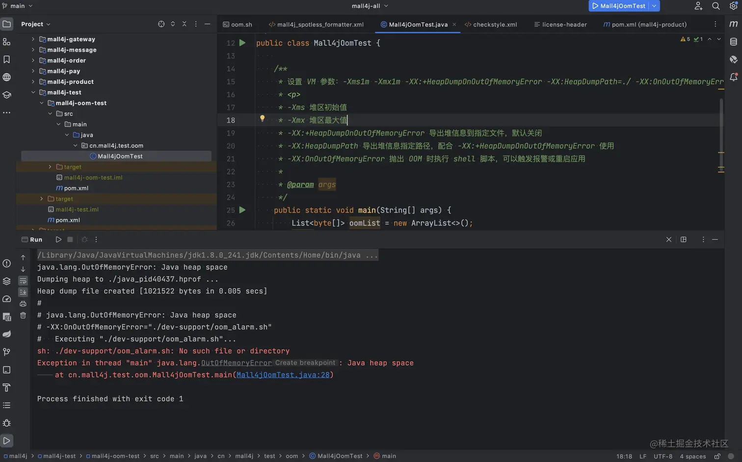Viewport: 742px width, 462px height.
Task: Expand the mall4j-product module
Action: click(33, 82)
